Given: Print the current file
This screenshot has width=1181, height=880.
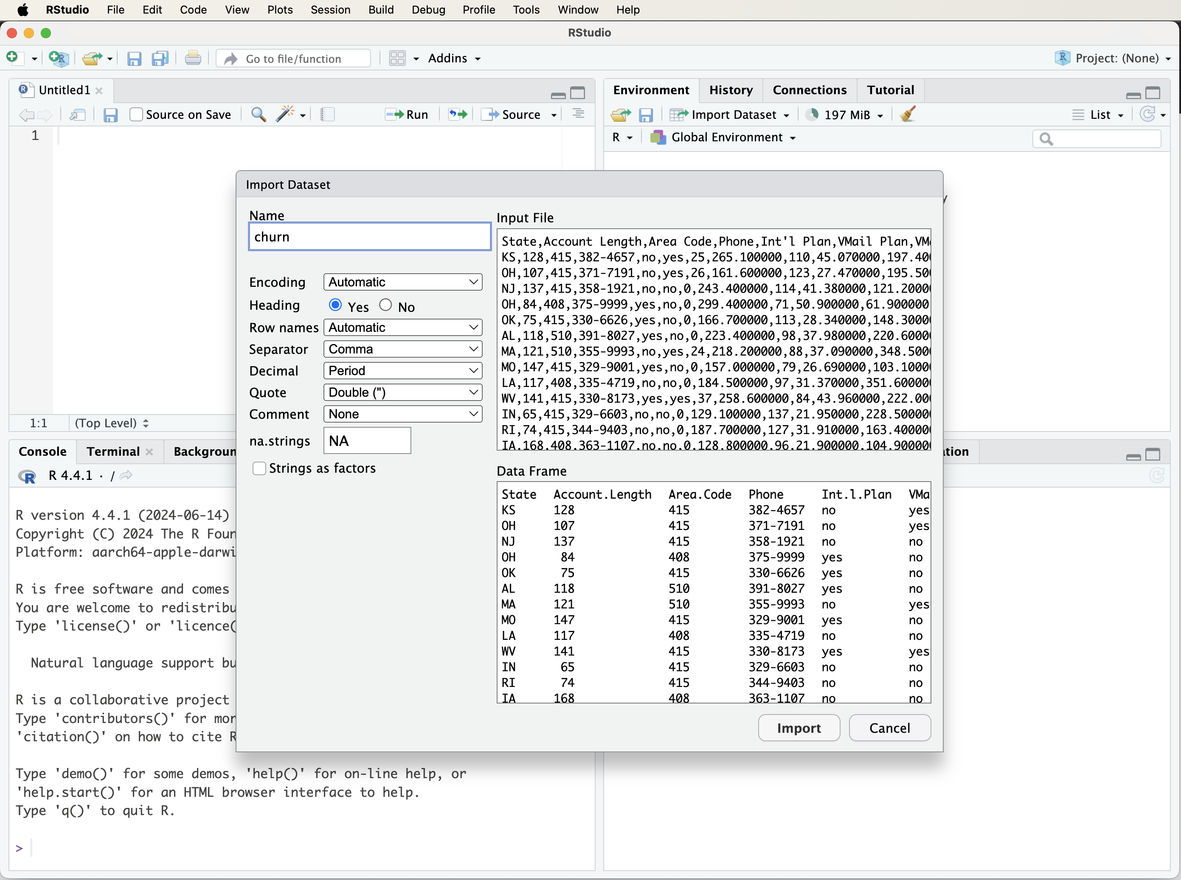Looking at the screenshot, I should [x=193, y=58].
